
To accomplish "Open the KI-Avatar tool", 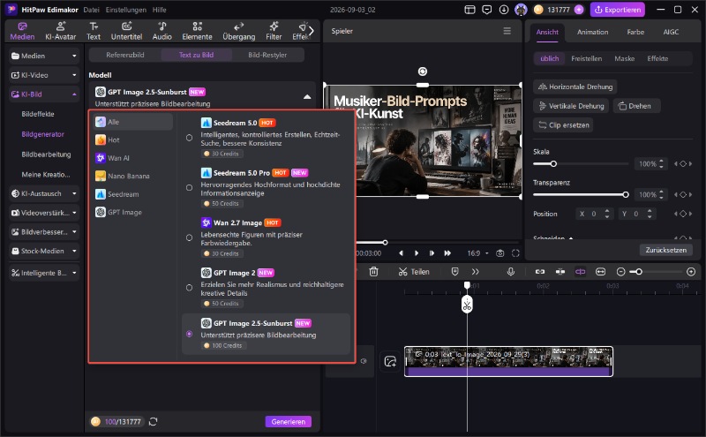I will click(60, 31).
